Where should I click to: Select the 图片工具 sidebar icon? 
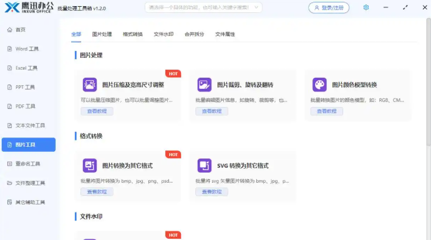(9, 145)
